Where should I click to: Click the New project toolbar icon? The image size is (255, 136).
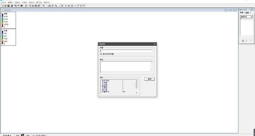[x=2, y=6]
